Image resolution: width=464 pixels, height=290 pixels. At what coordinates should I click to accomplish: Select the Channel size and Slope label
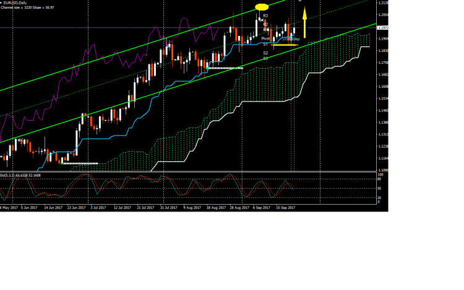(x=27, y=7)
